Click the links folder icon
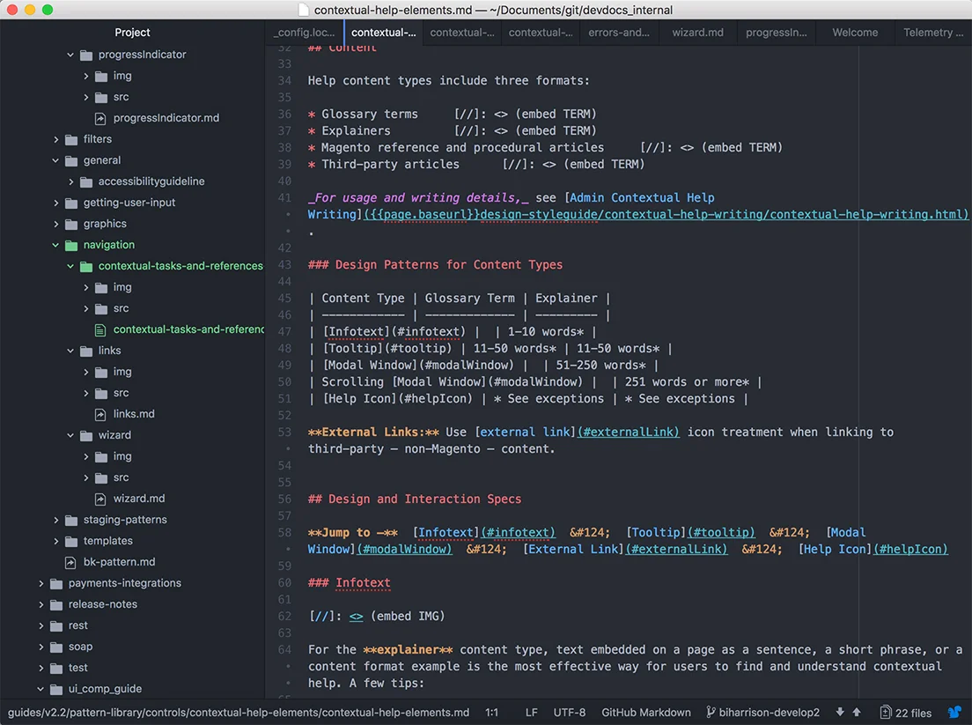The width and height of the screenshot is (972, 725). (x=86, y=351)
